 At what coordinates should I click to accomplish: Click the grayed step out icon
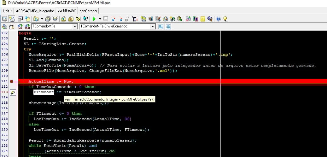click(127, 19)
